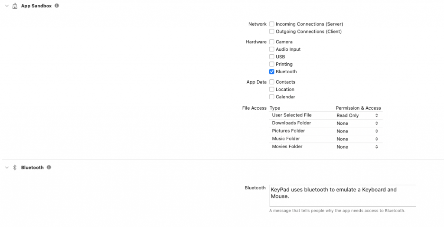Enable Contacts app data access
This screenshot has width=444, height=227.
point(272,82)
